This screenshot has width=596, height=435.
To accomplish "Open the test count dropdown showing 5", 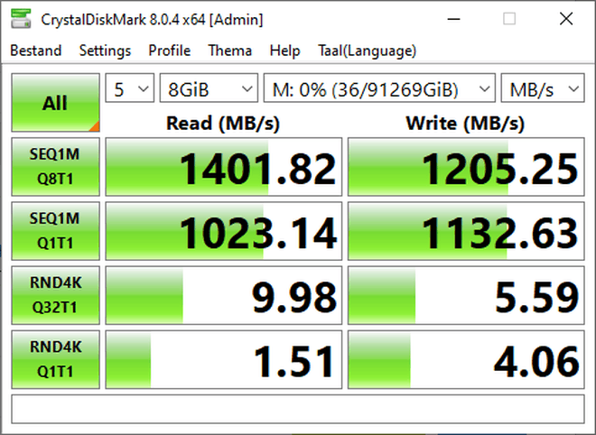I will [130, 88].
